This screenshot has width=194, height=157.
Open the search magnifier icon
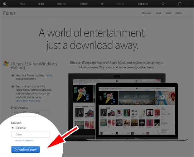click(x=163, y=4)
